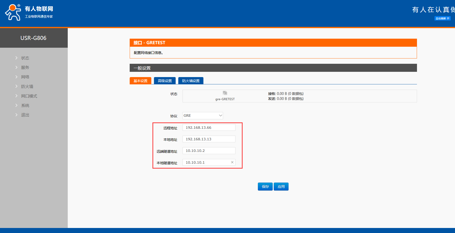Expand the 系统 sidebar menu
455x233 pixels.
click(25, 105)
